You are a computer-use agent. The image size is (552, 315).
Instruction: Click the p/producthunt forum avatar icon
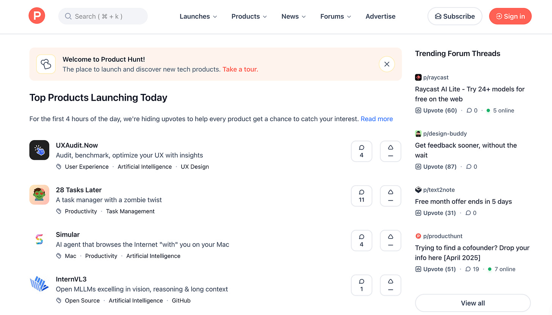point(418,236)
